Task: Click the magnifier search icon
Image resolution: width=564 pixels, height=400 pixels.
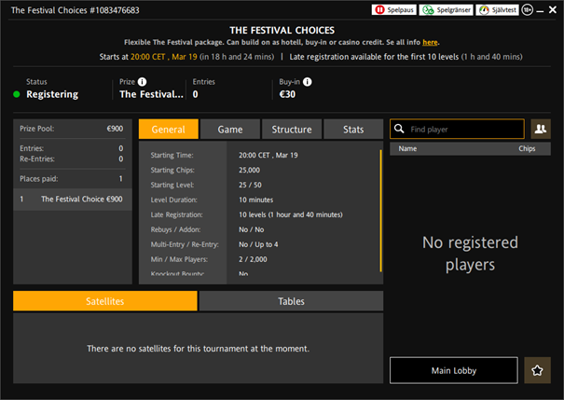Action: 399,130
